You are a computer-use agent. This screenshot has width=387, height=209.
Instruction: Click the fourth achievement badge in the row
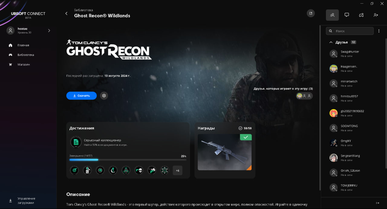pos(113,170)
